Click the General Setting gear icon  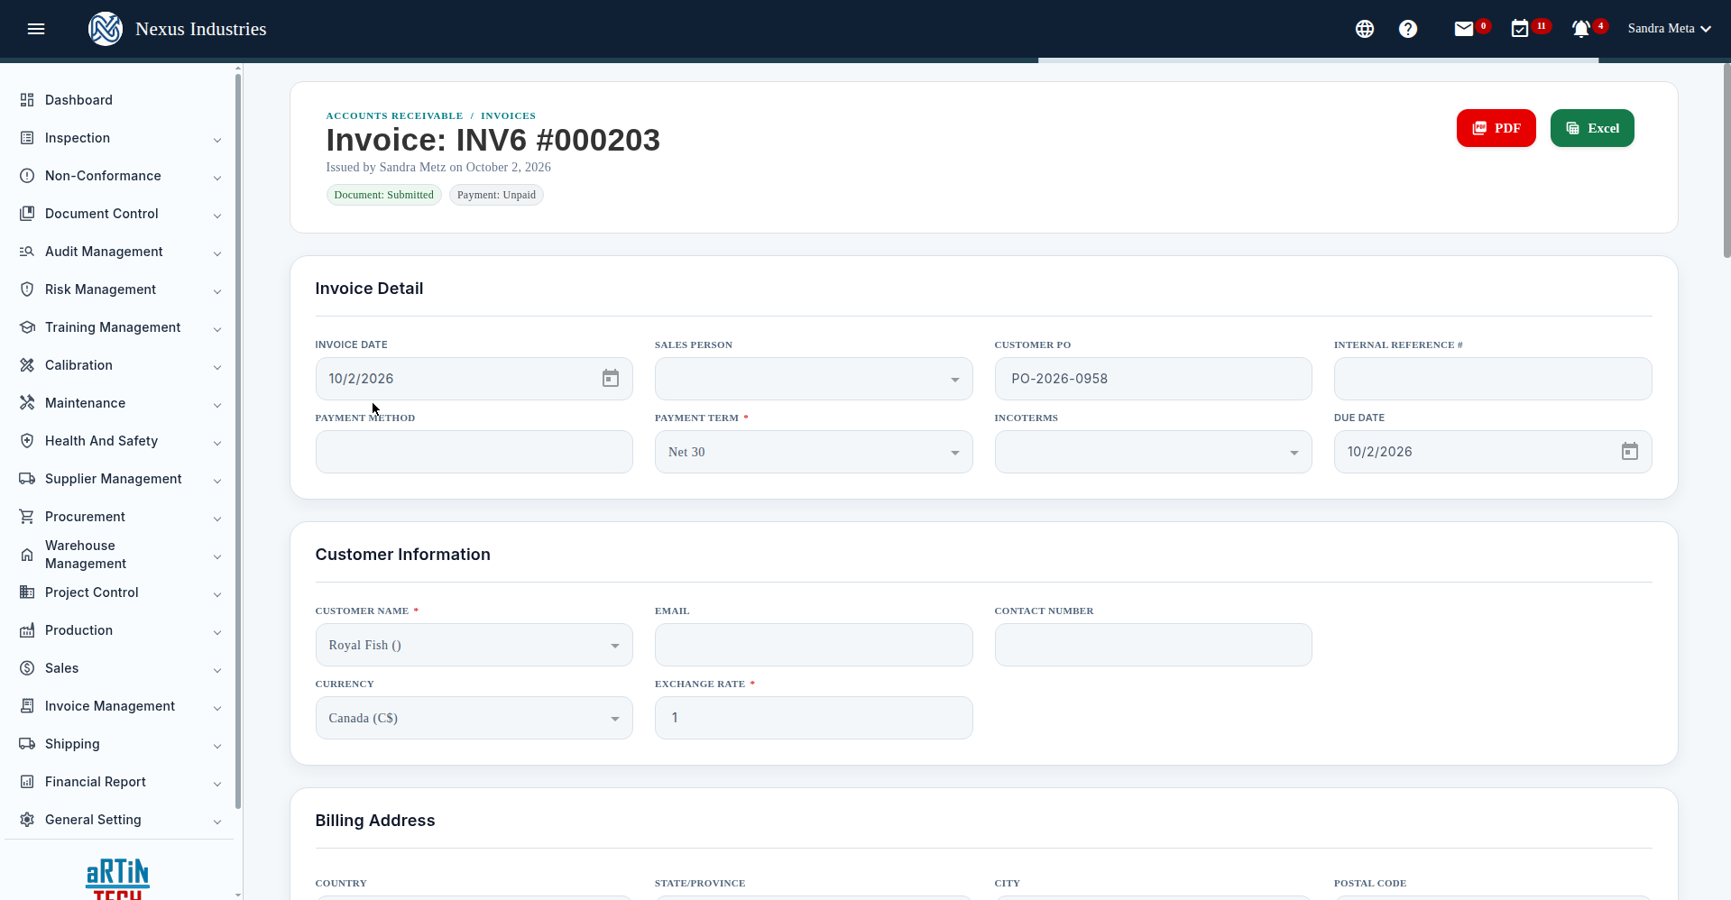point(27,820)
